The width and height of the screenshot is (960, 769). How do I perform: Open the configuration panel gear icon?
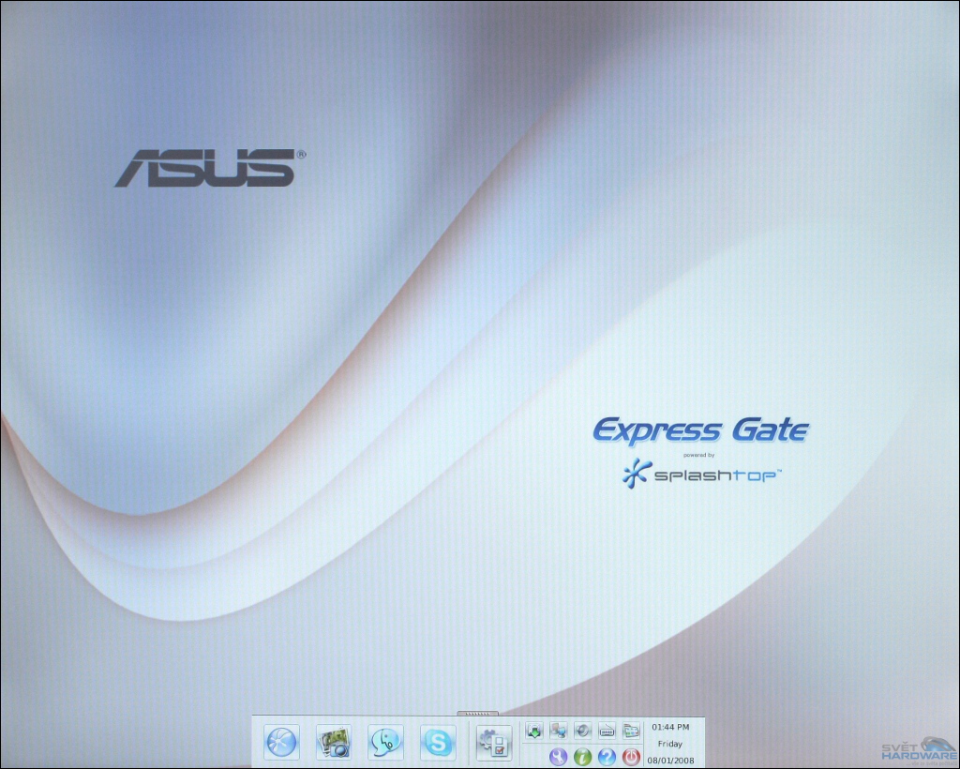click(493, 743)
